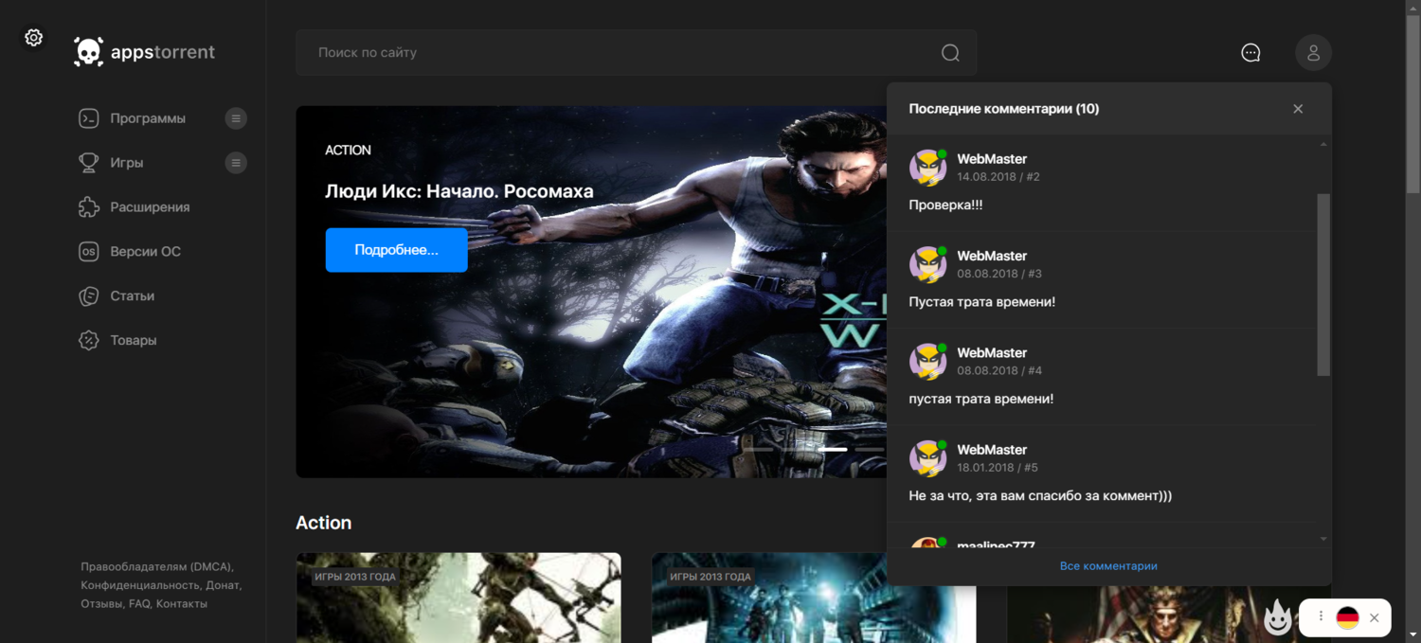Click the Люди Икс: Начало. Росомаха title

pos(459,191)
